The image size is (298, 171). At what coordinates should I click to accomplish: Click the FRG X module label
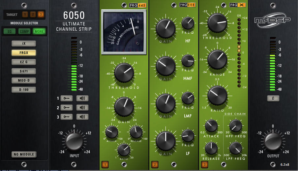pyautogui.click(x=237, y=5)
